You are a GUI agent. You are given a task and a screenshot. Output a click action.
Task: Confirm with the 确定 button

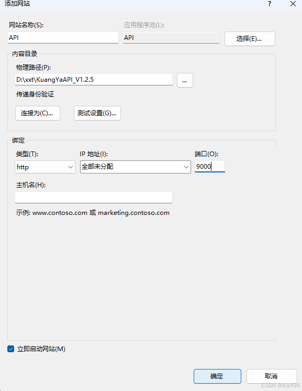pos(217,376)
